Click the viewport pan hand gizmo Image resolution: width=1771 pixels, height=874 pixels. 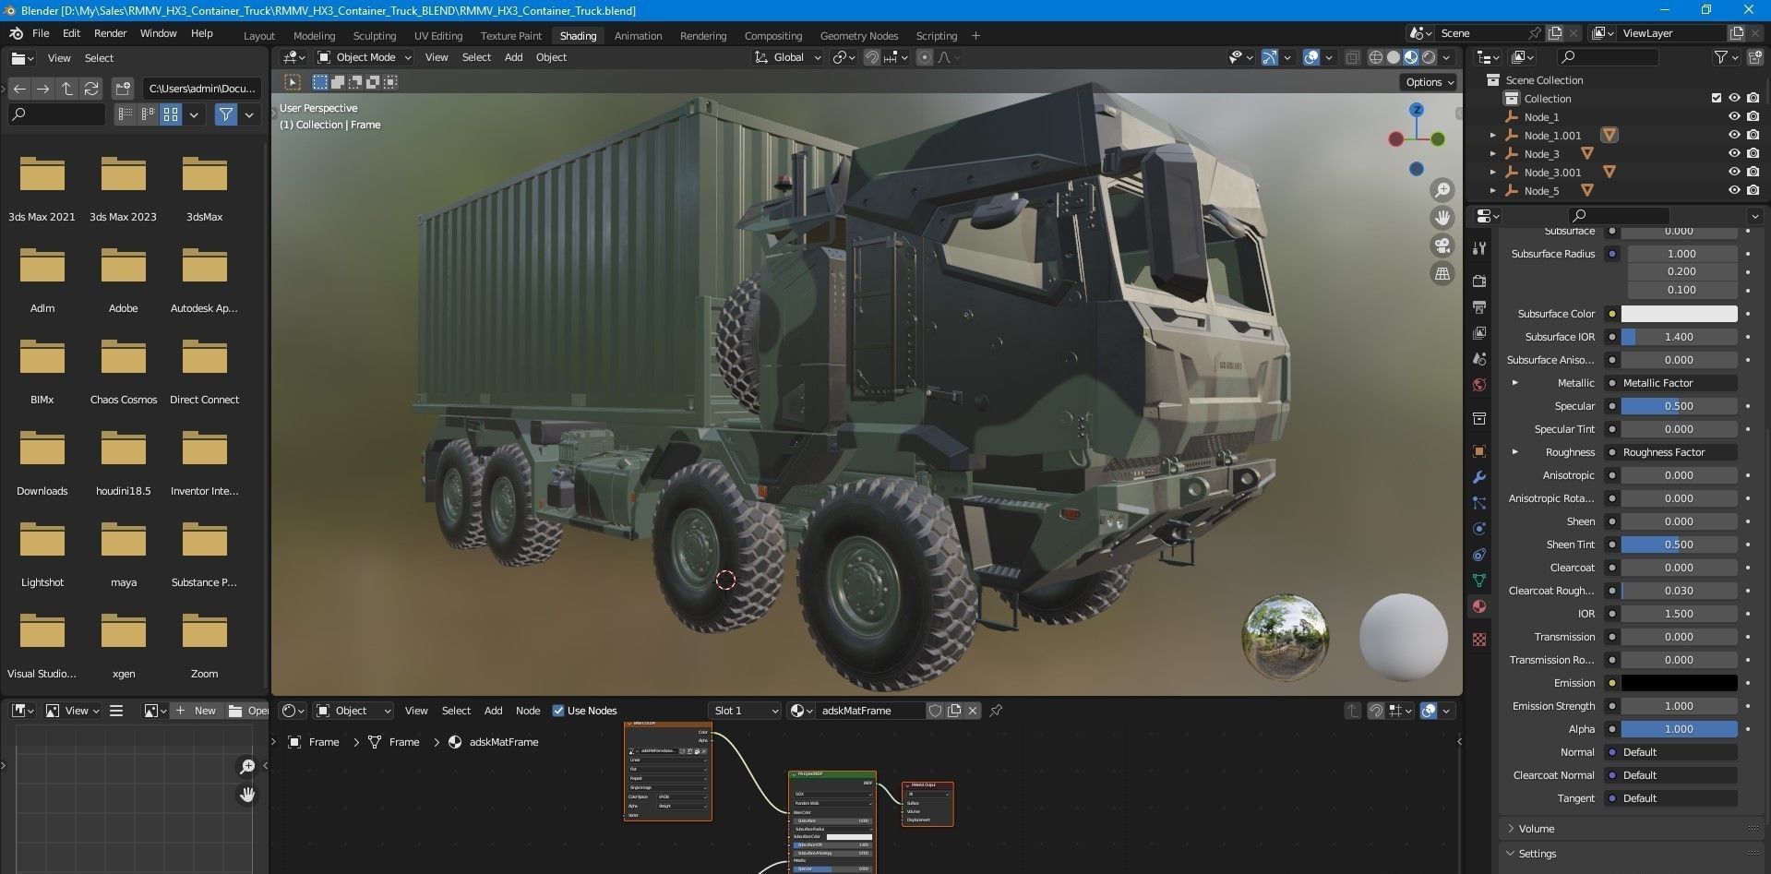point(1442,218)
